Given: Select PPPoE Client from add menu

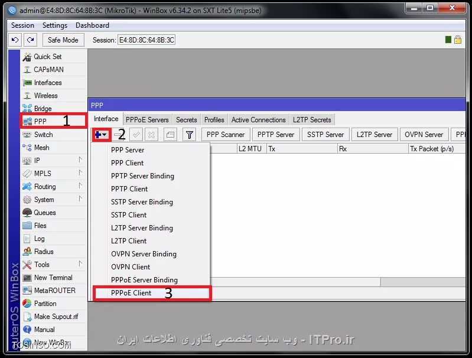Looking at the screenshot, I should [x=151, y=293].
